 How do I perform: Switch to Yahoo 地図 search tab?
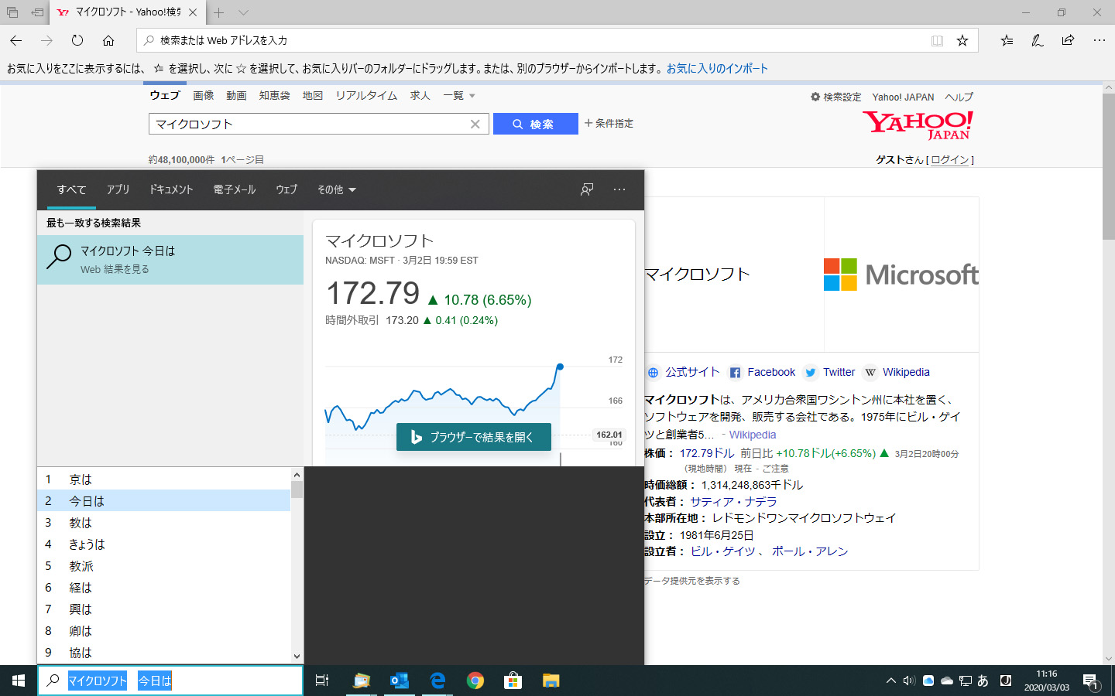[x=312, y=95]
